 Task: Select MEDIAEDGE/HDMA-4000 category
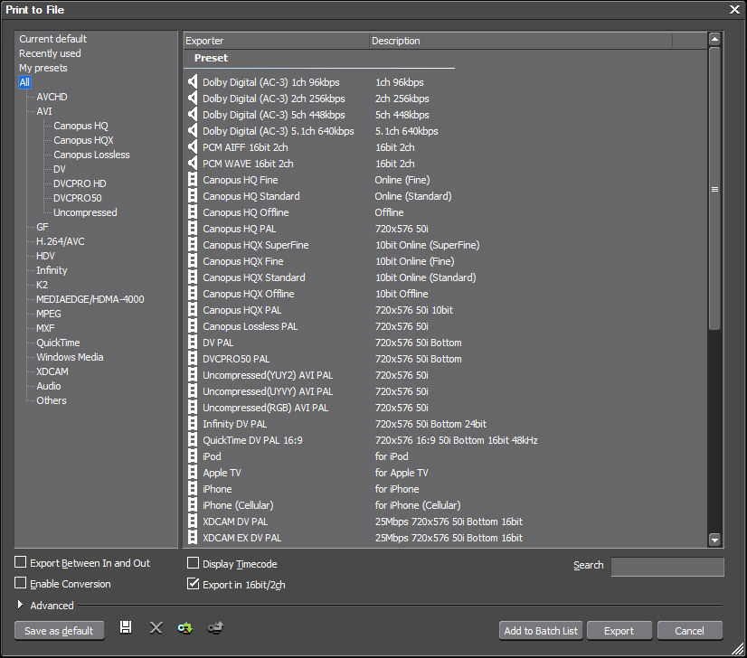click(x=90, y=299)
